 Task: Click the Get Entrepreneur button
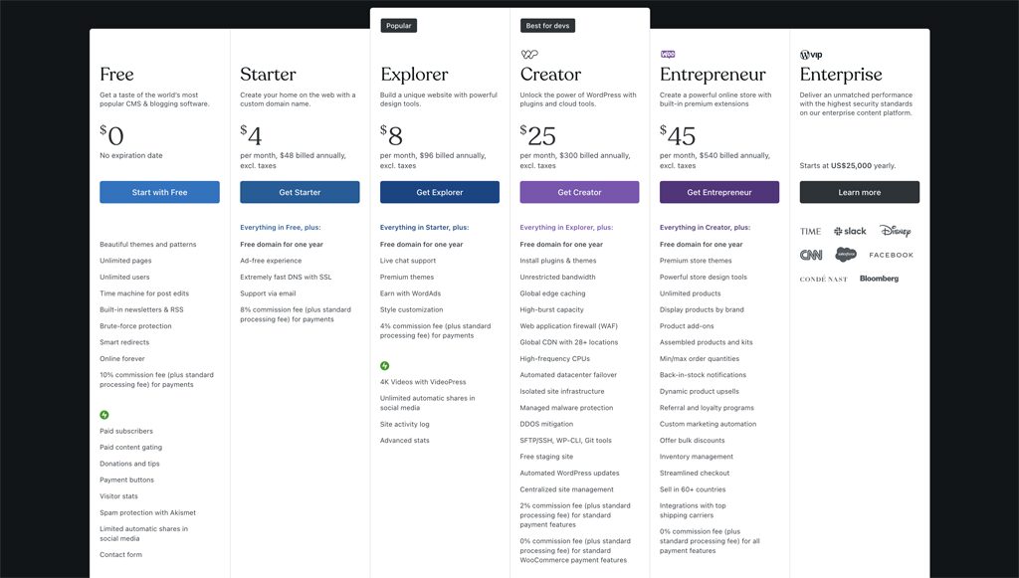pyautogui.click(x=719, y=192)
